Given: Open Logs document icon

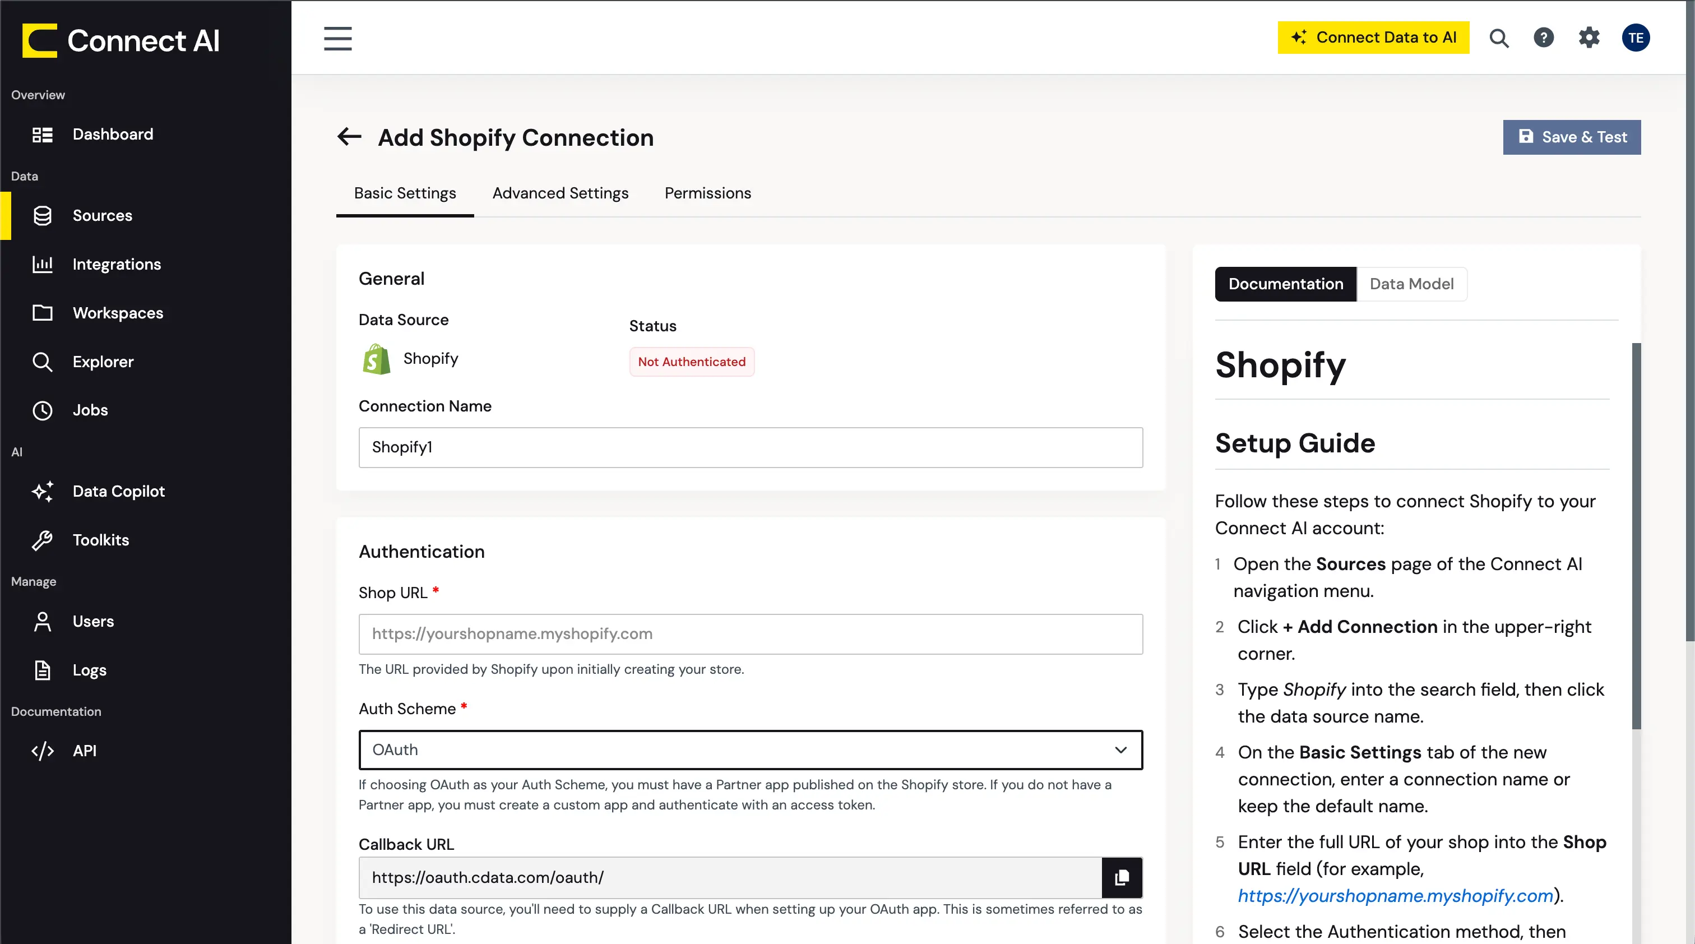Looking at the screenshot, I should pyautogui.click(x=43, y=670).
